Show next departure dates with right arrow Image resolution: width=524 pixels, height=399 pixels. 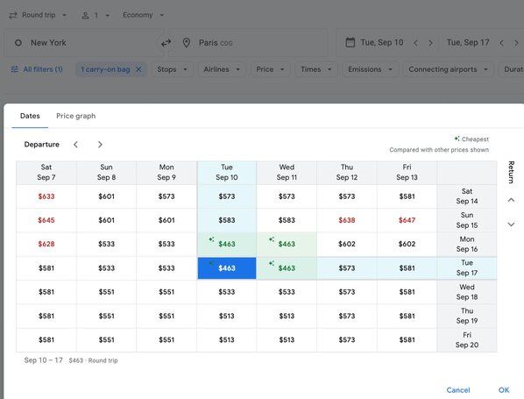[x=100, y=145]
